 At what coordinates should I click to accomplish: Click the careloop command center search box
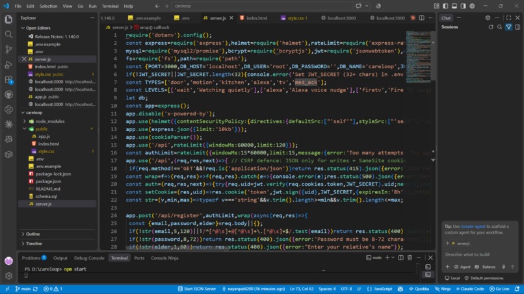click(262, 6)
